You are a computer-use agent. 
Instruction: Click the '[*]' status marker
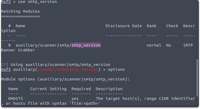(x=5, y=65)
